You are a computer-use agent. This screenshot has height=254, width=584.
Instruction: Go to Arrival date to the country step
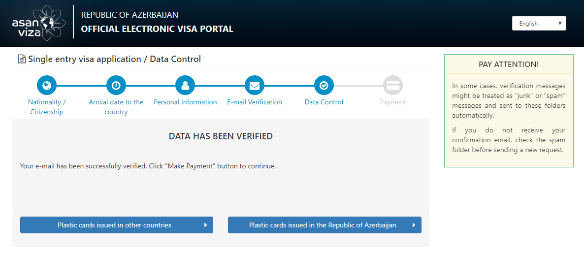[116, 107]
